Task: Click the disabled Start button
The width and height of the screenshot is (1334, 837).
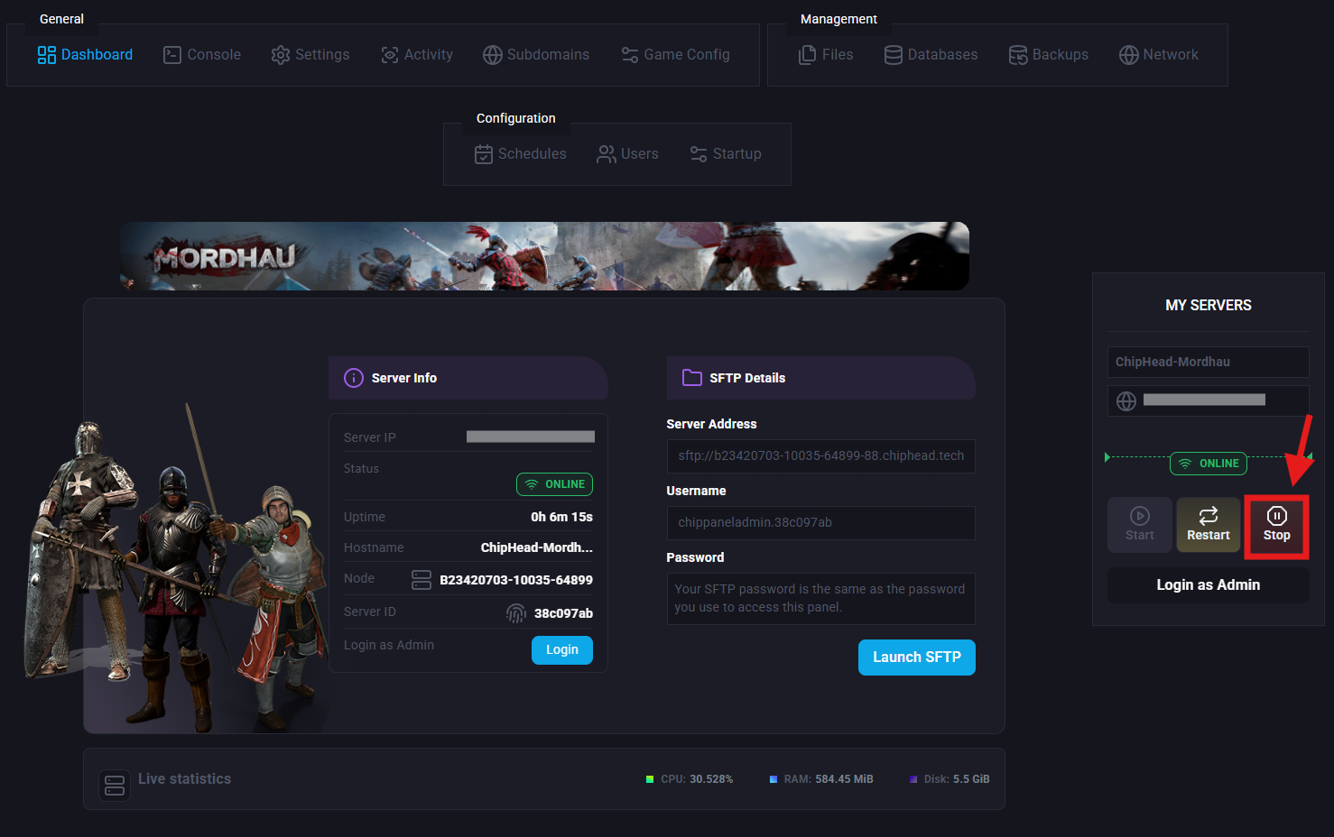Action: (1140, 525)
